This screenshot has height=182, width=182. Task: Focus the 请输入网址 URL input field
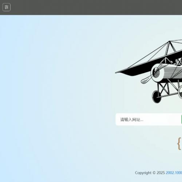[x=149, y=119]
